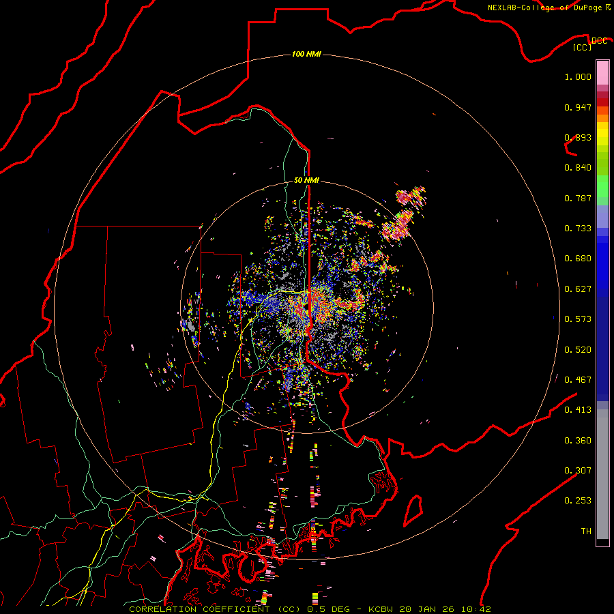Select the 0.307 scale value
Image resolution: width=614 pixels, height=614 pixels.
[578, 471]
